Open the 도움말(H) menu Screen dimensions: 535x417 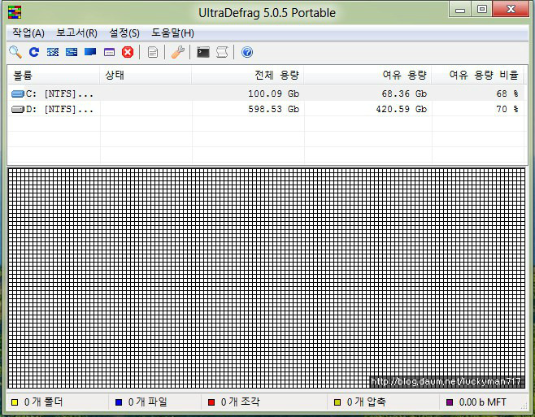(172, 33)
